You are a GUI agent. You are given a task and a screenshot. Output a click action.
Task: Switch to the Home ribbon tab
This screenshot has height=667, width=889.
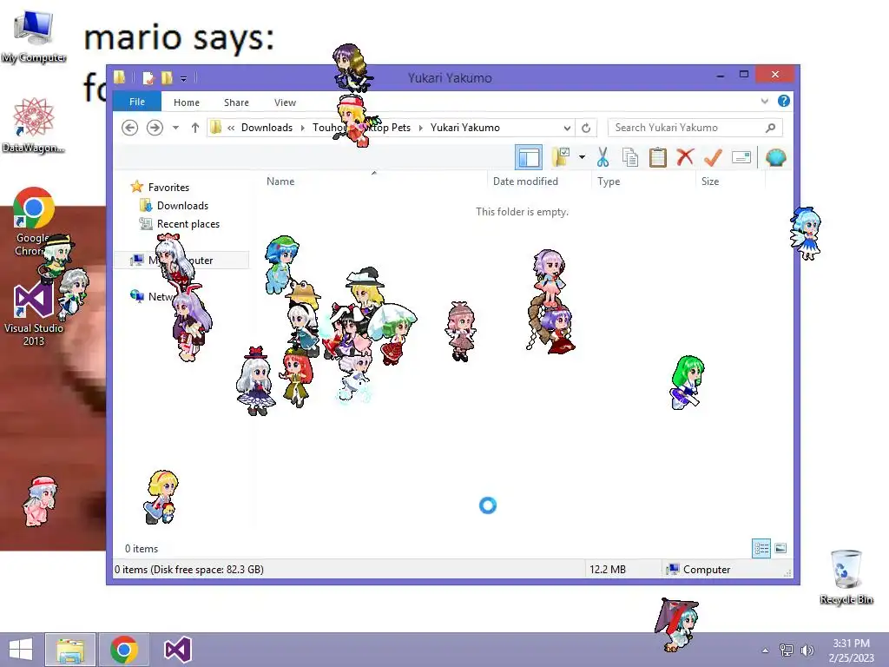point(187,102)
